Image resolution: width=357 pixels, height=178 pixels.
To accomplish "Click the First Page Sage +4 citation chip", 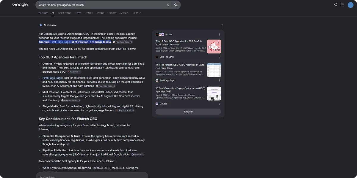I will coord(123,42).
